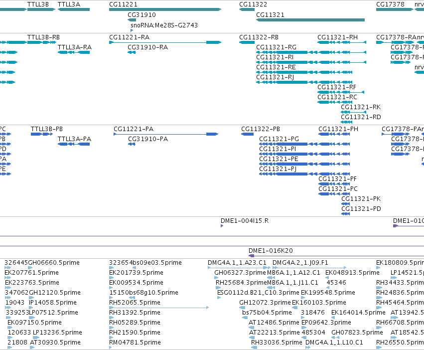Select transcript CG11321-RJ
This screenshot has width=424, height=350.
[x=275, y=77]
